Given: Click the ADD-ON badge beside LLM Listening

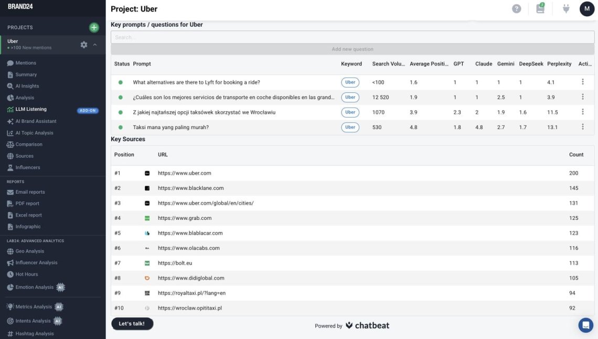Looking at the screenshot, I should pyautogui.click(x=88, y=111).
